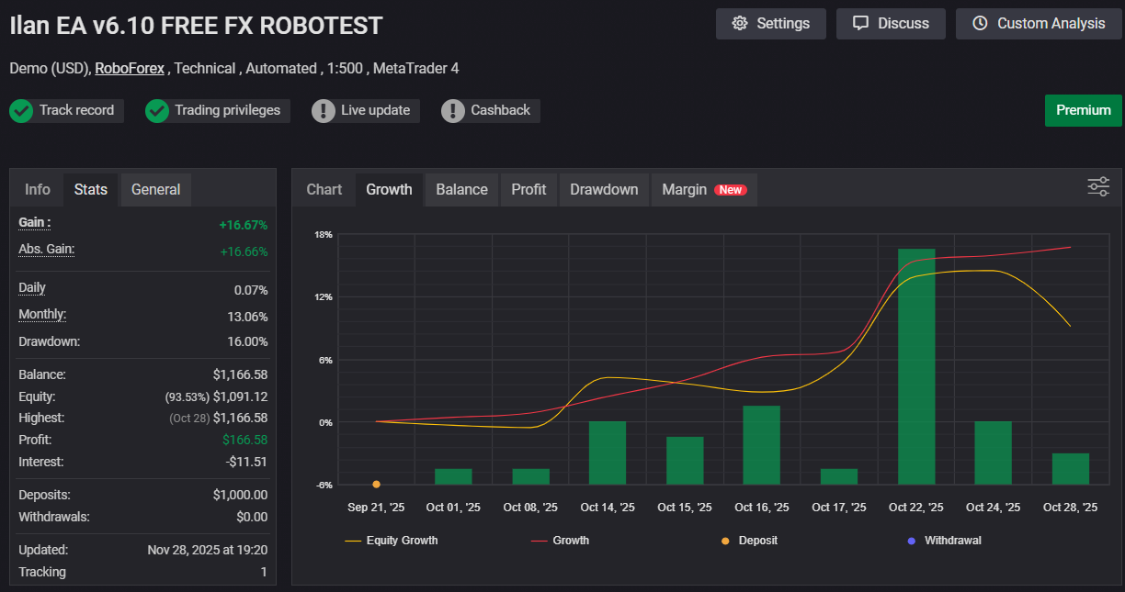Toggle Withdrawal markers in chart legend

pos(944,541)
